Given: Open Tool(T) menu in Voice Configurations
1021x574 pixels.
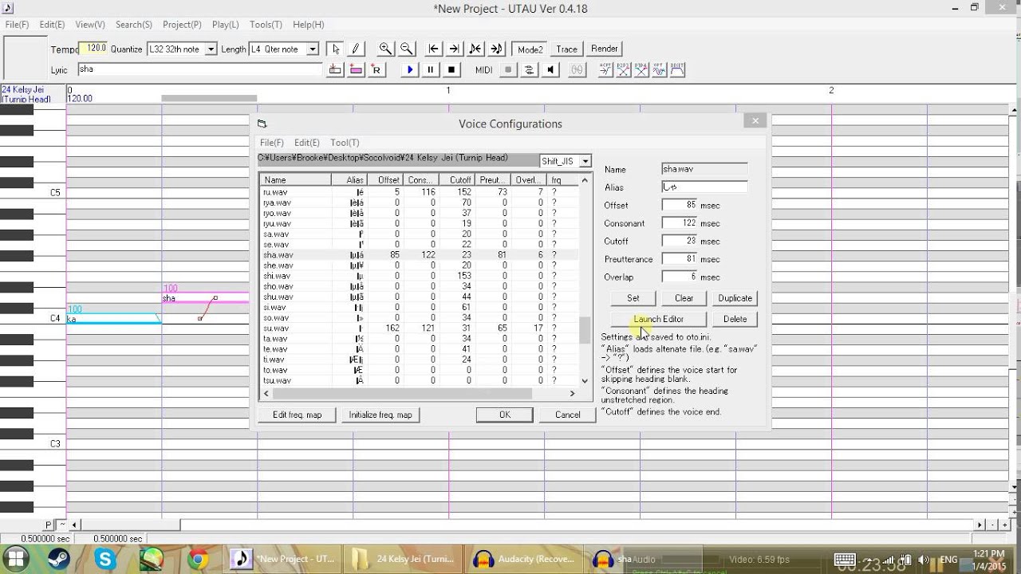Looking at the screenshot, I should (x=345, y=143).
